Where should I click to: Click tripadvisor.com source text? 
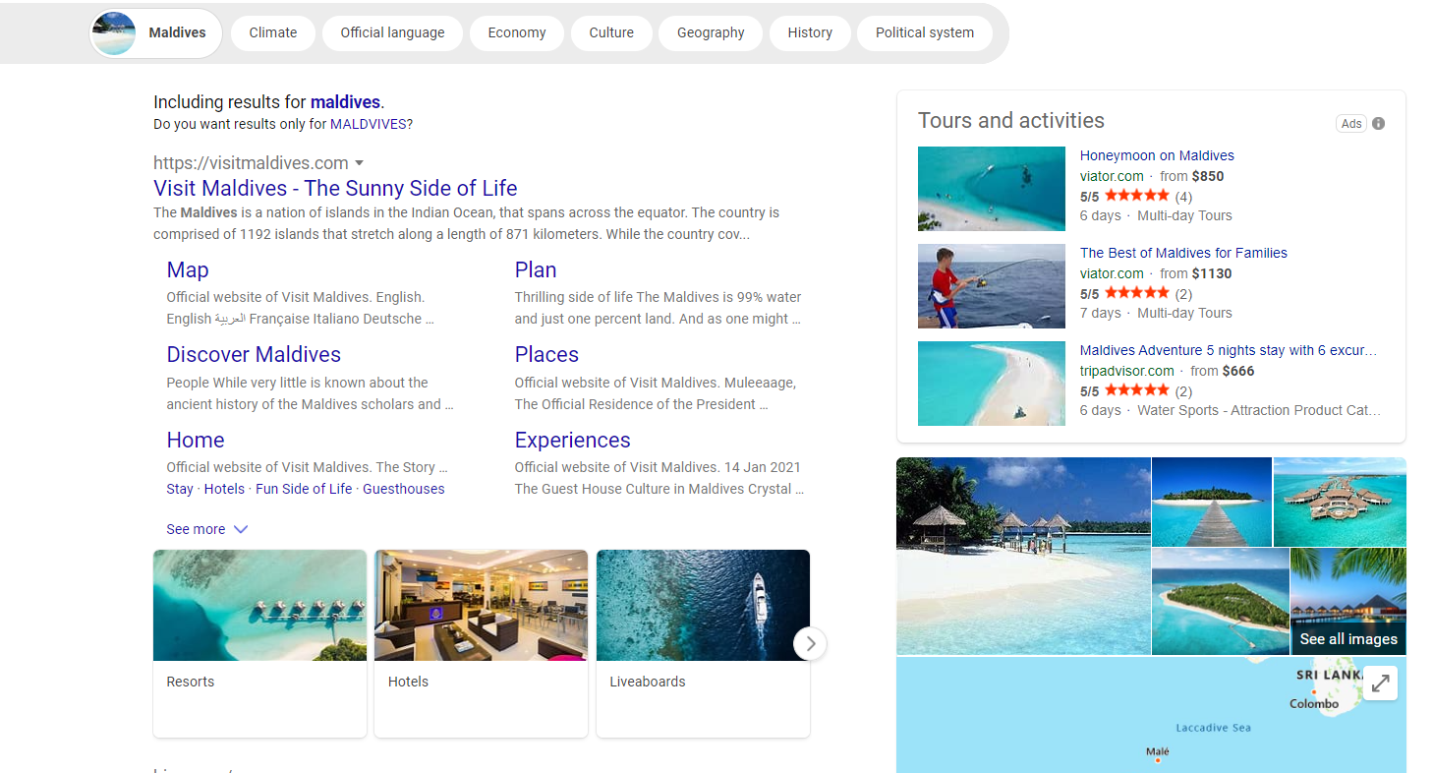click(1126, 371)
